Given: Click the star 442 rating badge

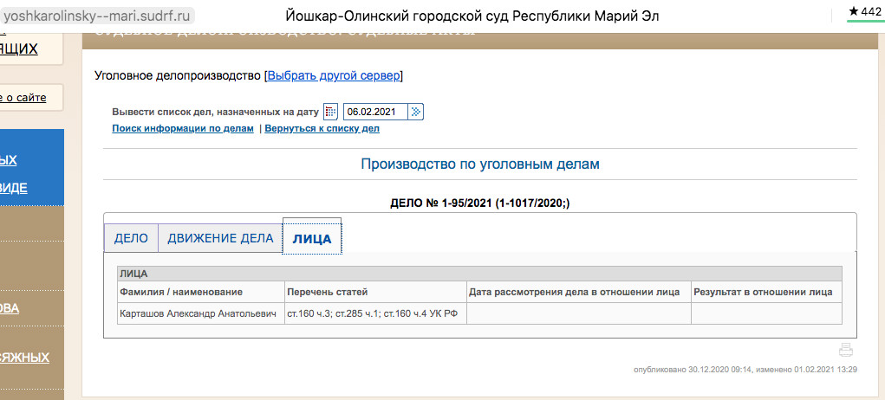Looking at the screenshot, I should [864, 11].
